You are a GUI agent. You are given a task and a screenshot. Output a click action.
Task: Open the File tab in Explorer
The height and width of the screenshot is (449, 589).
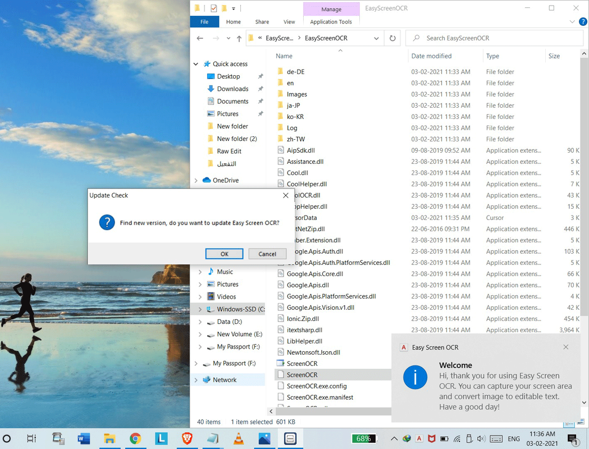coord(204,22)
